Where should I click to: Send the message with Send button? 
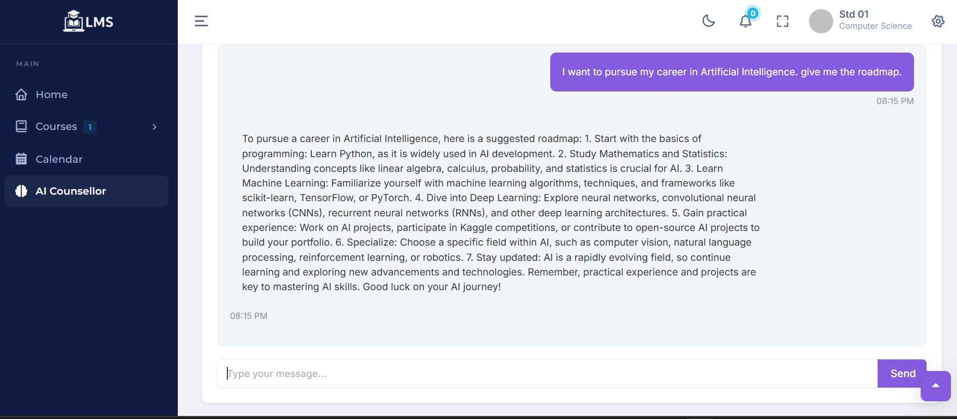tap(902, 374)
